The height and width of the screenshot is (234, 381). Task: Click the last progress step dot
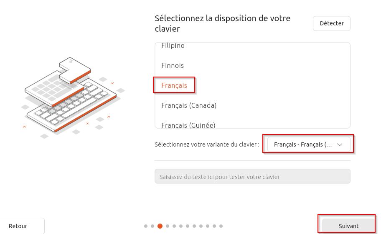221,226
